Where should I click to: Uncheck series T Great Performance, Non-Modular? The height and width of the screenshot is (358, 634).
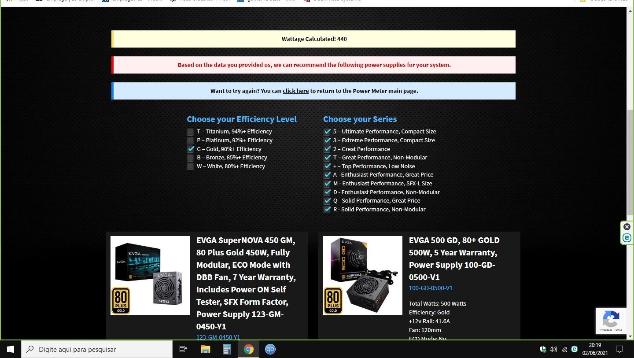click(327, 158)
